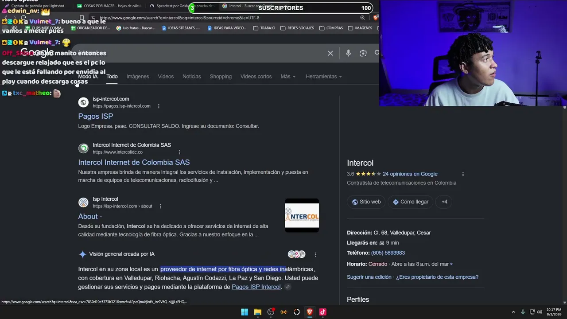Open the About - search result link
Viewport: 567px width, 319px height.
click(90, 217)
